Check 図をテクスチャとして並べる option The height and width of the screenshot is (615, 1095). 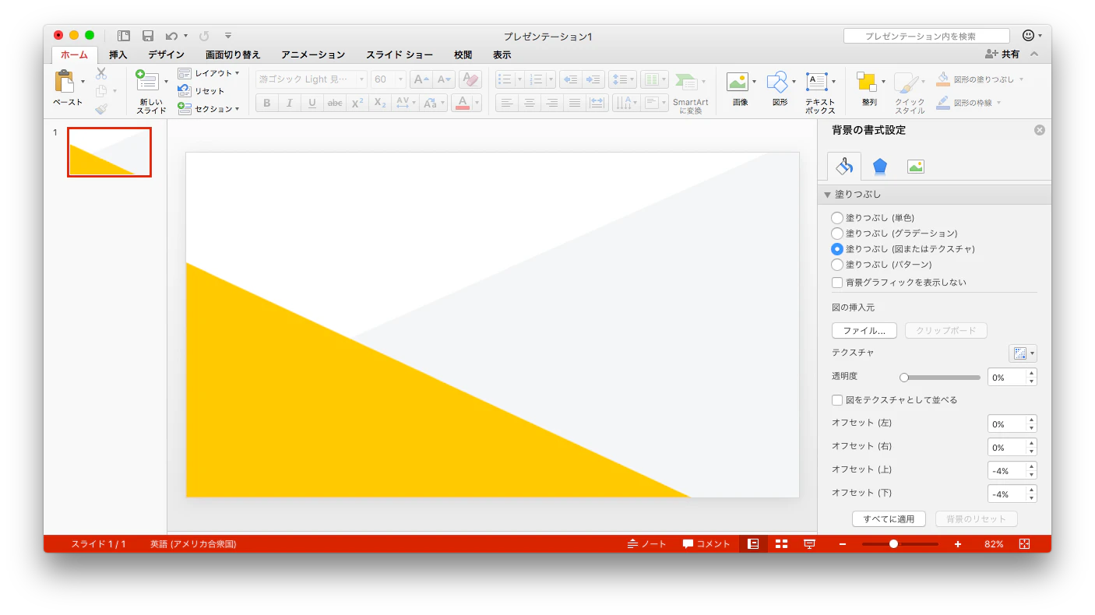pyautogui.click(x=837, y=400)
